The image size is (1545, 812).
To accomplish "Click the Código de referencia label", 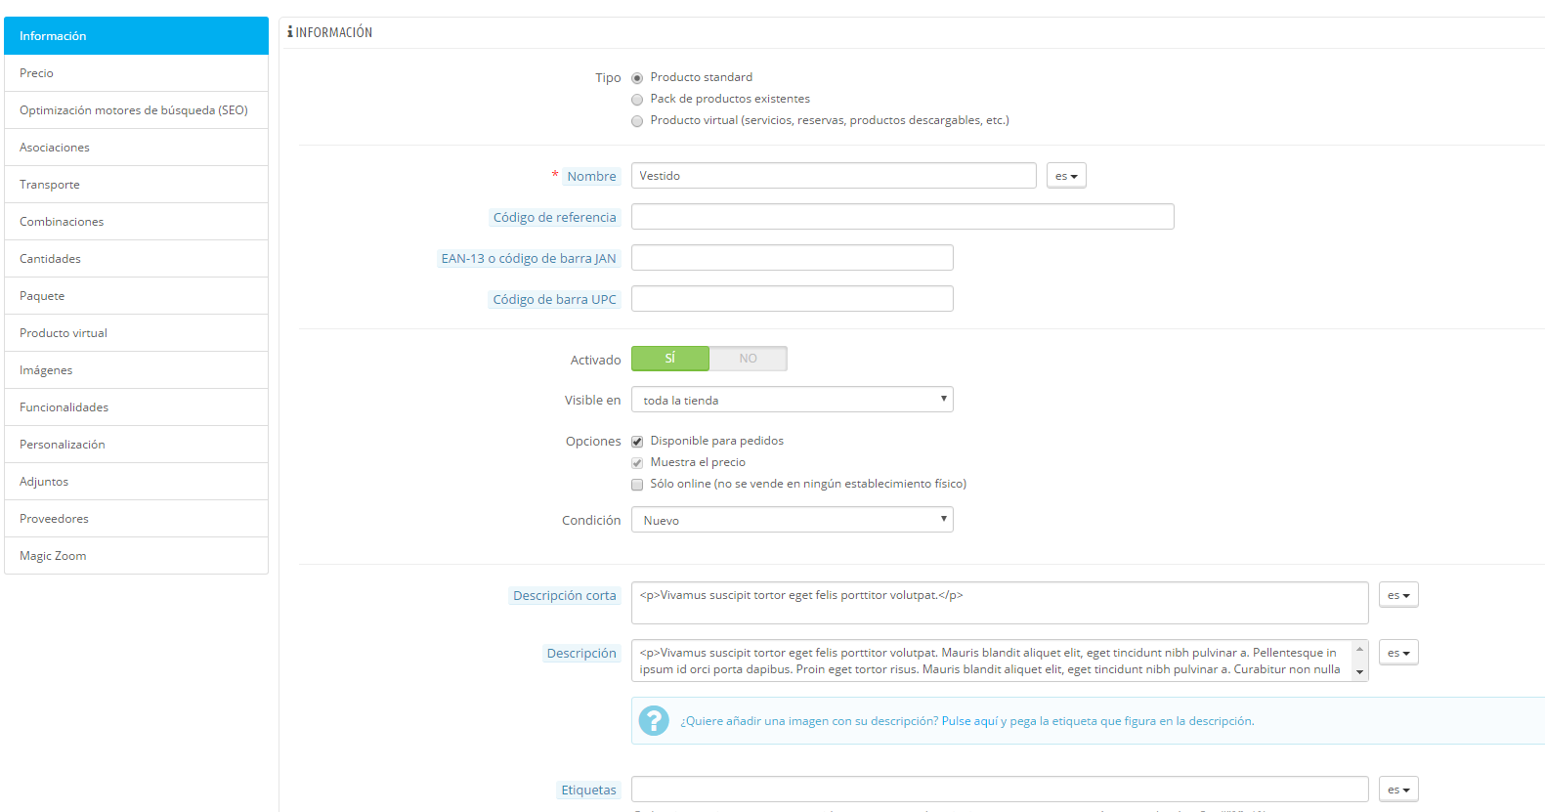I will coord(554,217).
